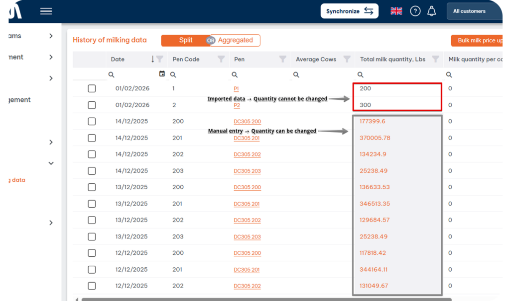
Task: Open Total milk quantity filter icon
Action: pos(435,59)
